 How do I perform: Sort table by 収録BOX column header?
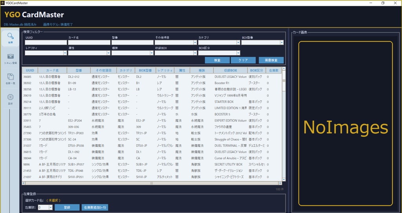pyautogui.click(x=230, y=70)
